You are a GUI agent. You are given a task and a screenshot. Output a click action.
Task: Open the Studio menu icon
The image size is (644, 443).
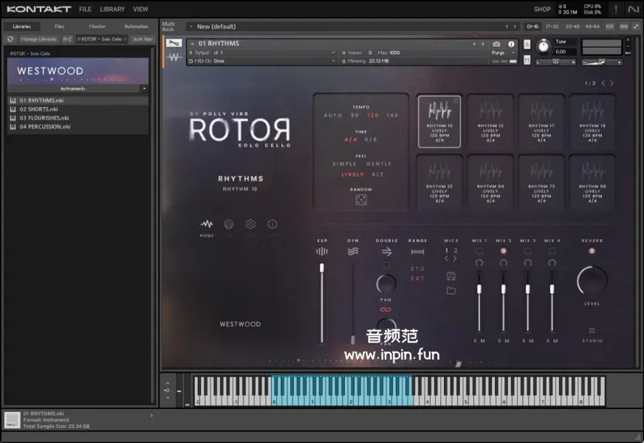[592, 331]
